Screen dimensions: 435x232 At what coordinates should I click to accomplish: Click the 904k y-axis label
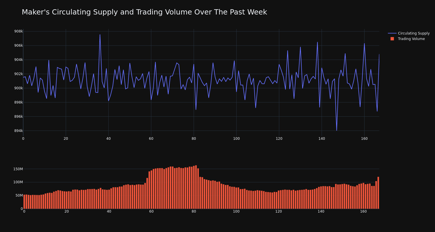(19, 60)
